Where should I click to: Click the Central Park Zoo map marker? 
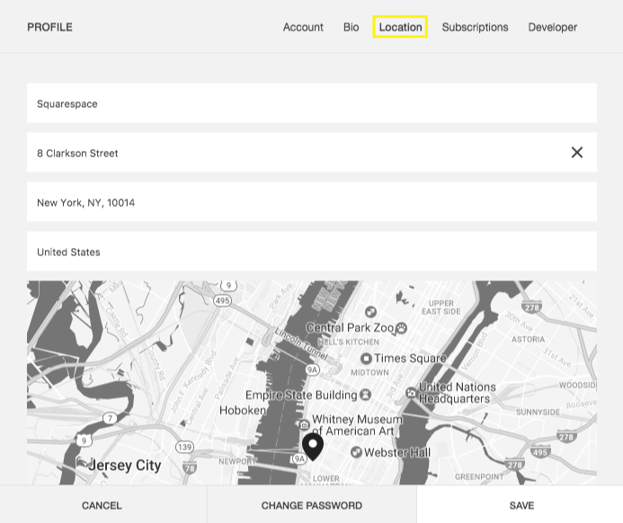coord(402,328)
